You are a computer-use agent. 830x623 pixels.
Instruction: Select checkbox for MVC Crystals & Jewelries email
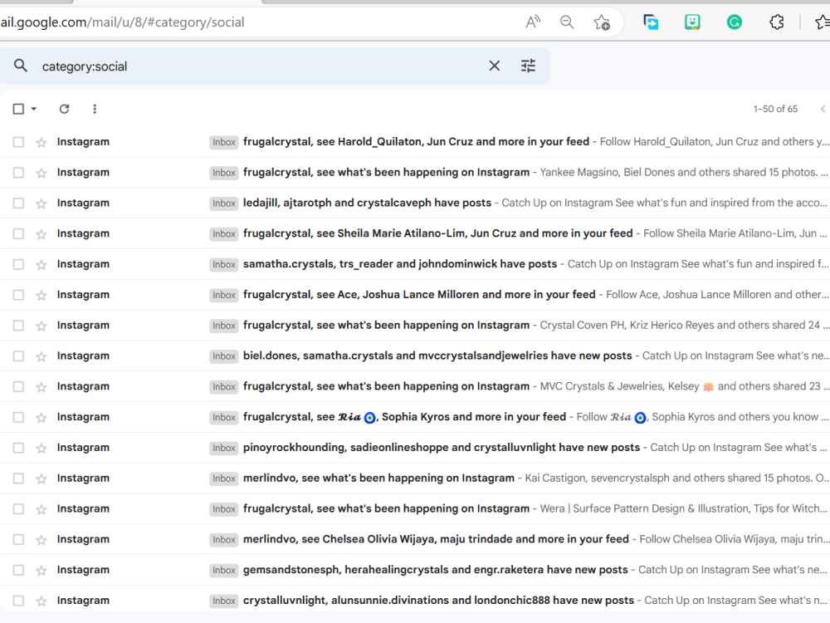pos(18,387)
